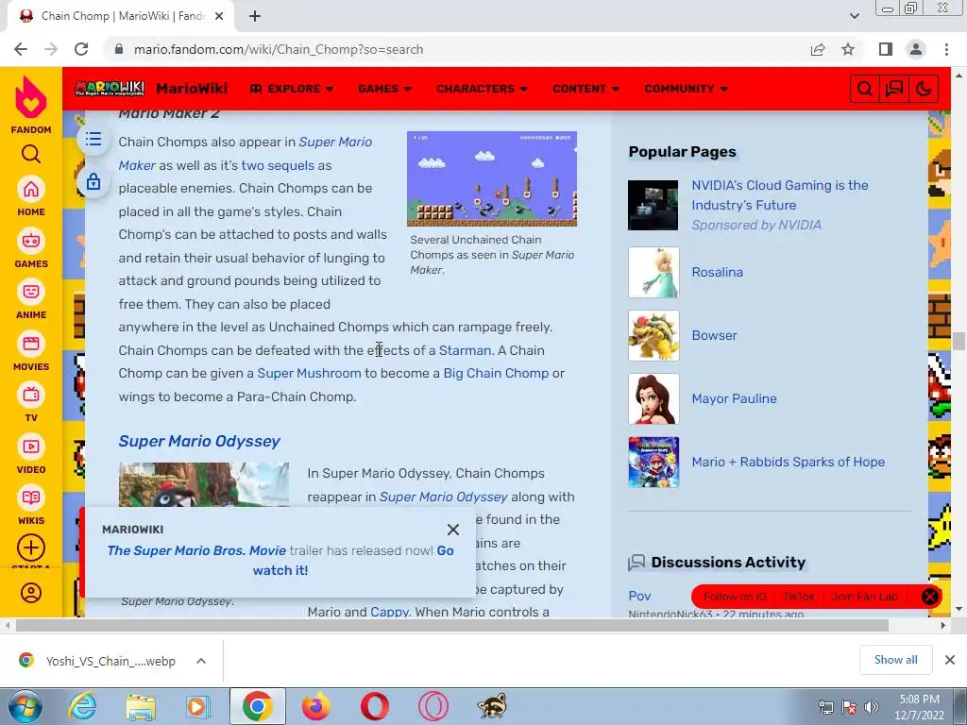967x725 pixels.
Task: Go to Fandom Home icon
Action: click(x=31, y=189)
